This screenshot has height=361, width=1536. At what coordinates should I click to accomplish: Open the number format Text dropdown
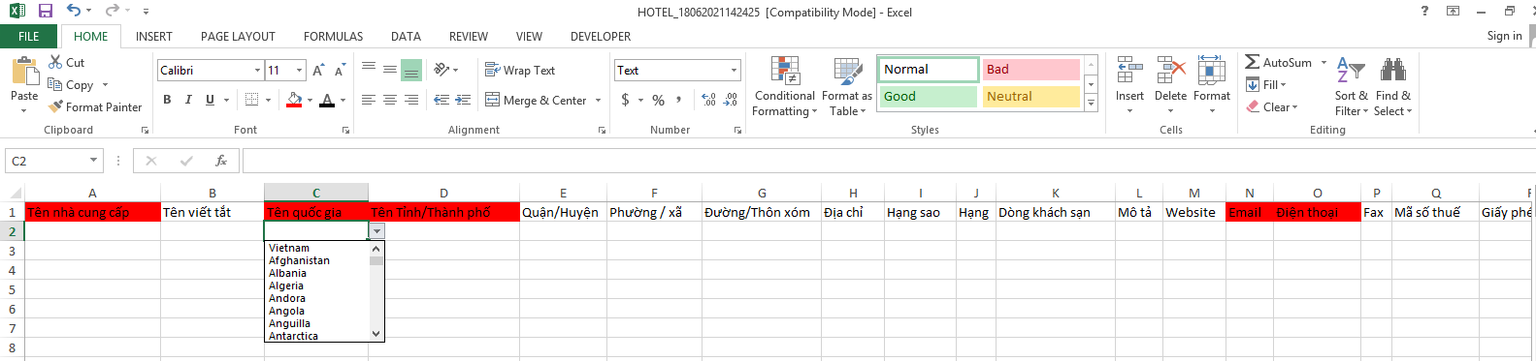click(734, 71)
